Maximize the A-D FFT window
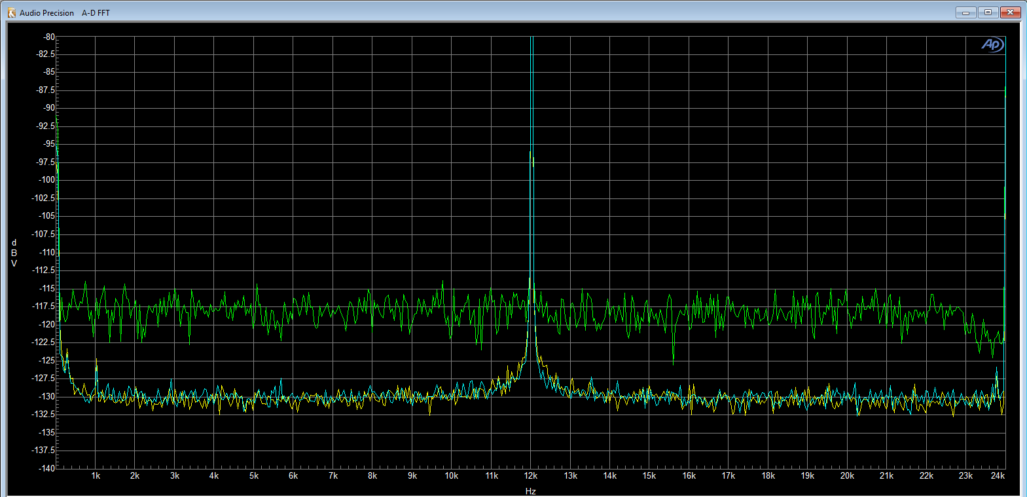Viewport: 1027px width, 497px height. pos(988,12)
